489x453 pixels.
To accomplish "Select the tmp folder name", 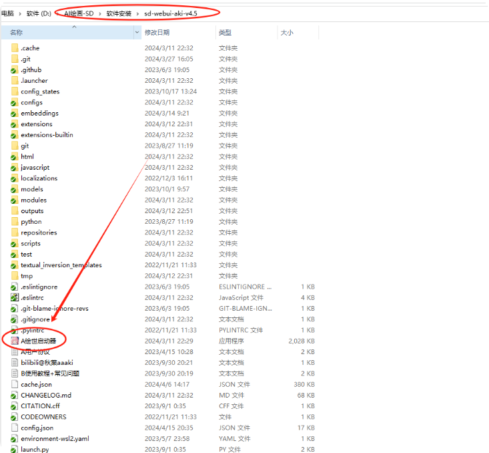I will tap(27, 276).
